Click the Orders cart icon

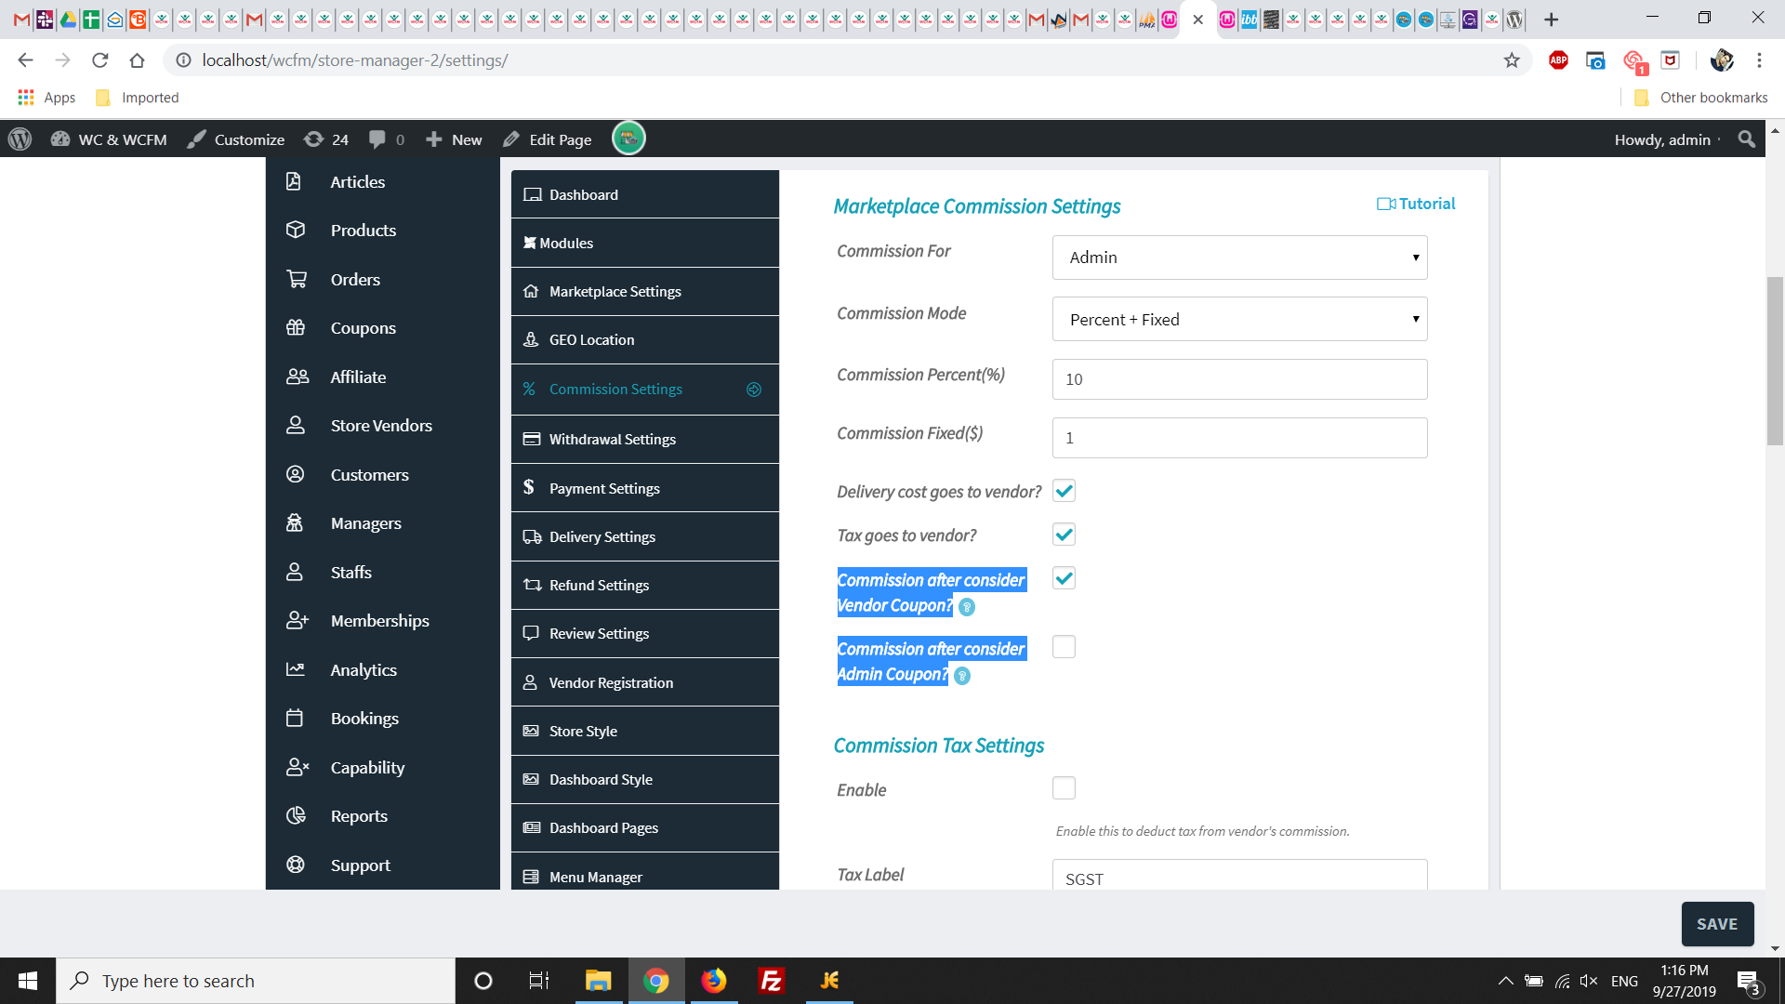(x=296, y=279)
